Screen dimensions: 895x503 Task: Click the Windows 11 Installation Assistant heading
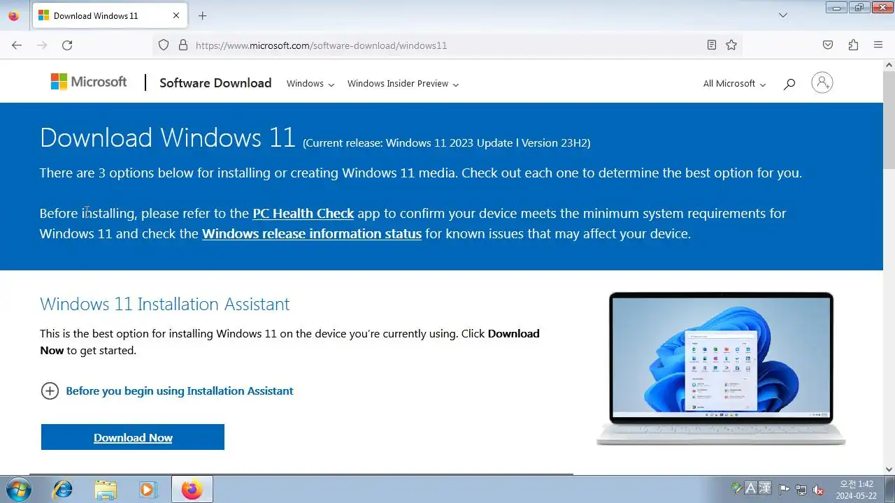pyautogui.click(x=165, y=304)
